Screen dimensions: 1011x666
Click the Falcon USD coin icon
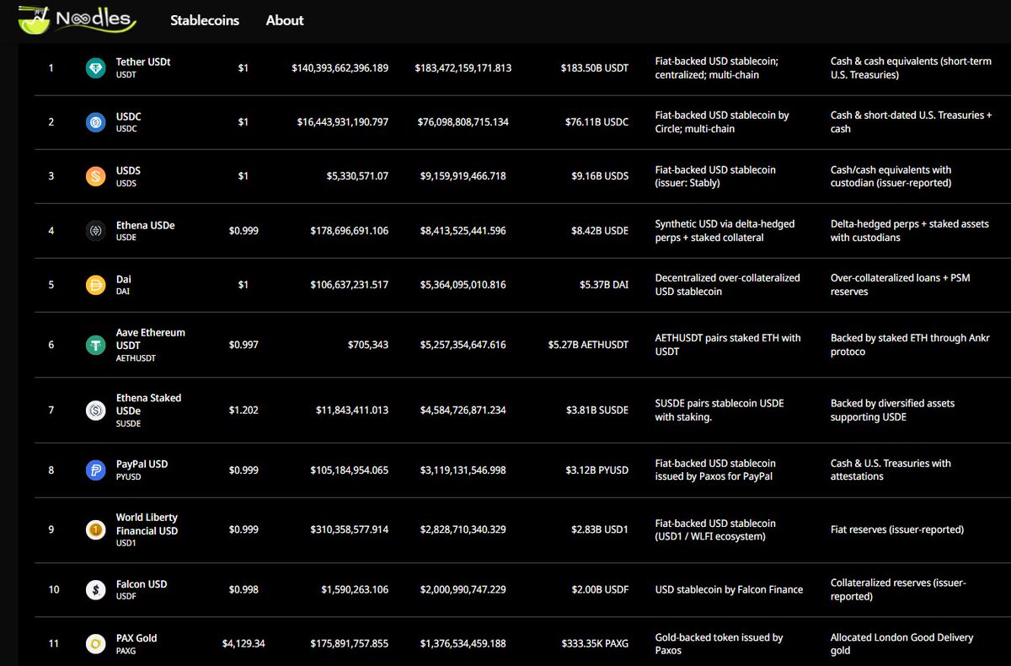(x=96, y=589)
